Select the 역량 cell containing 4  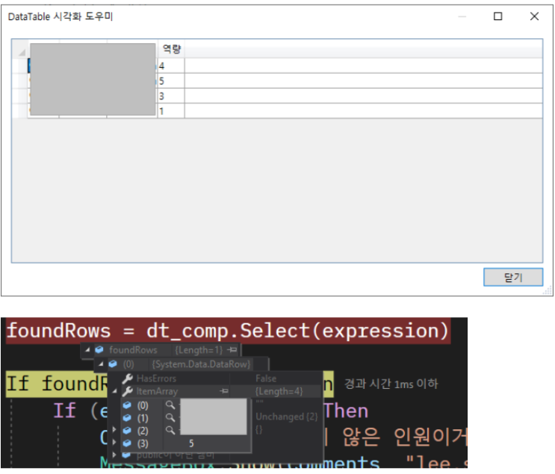point(171,66)
